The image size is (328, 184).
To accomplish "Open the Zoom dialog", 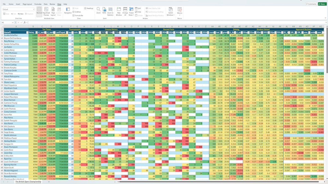I will [x=98, y=11].
